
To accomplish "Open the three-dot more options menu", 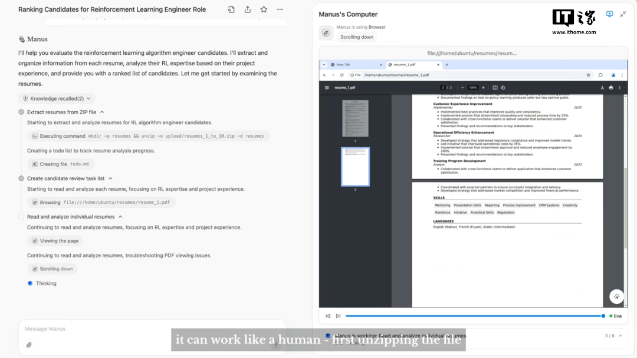I will [x=280, y=9].
